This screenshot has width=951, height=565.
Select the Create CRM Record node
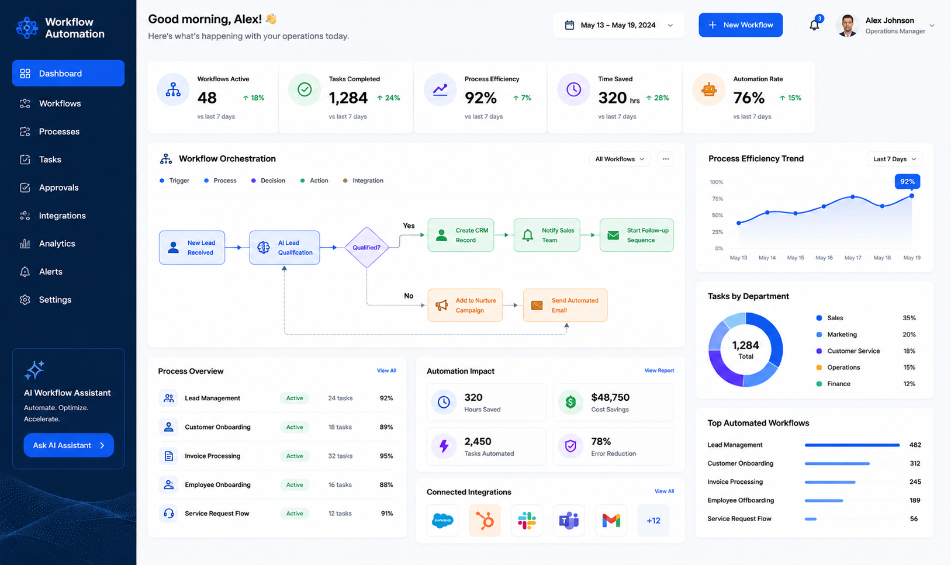tap(461, 235)
